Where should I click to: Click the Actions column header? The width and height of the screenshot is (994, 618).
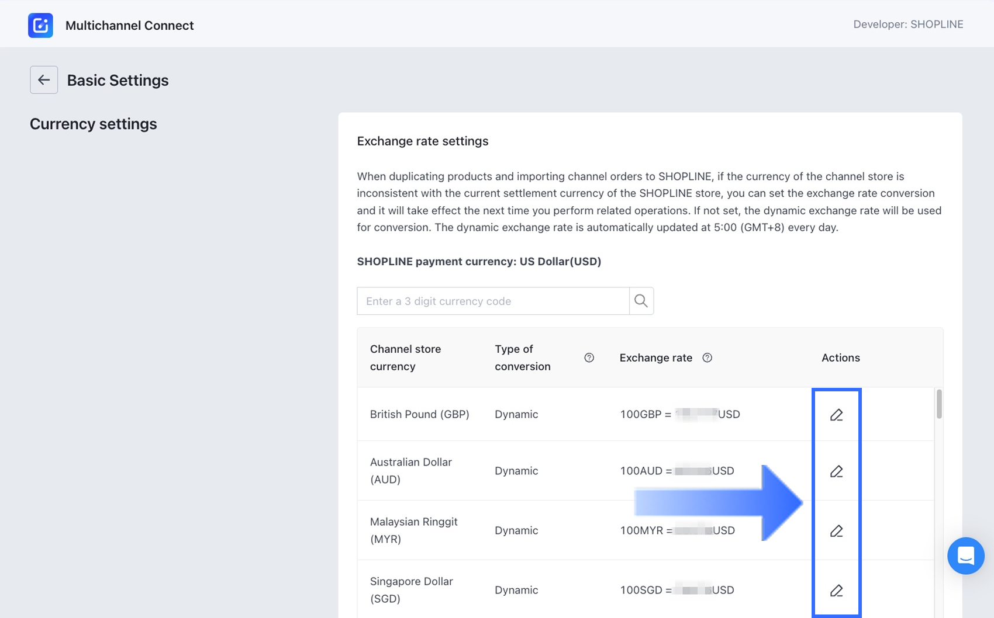(x=840, y=357)
